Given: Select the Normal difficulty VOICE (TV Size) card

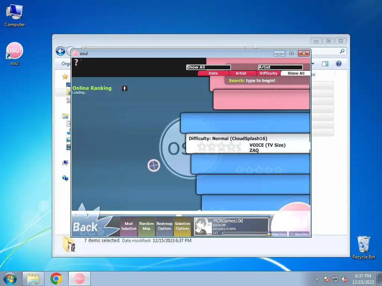Looking at the screenshot, I should (x=248, y=143).
